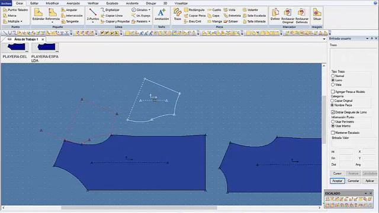Viewport: 379px width, 213px height.
Task: Activate the Digitalizar line tool
Action: click(x=110, y=10)
